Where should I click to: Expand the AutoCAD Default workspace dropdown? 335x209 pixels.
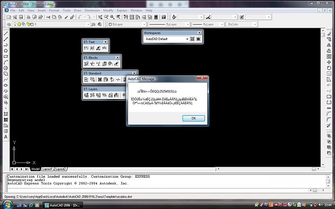coord(187,39)
